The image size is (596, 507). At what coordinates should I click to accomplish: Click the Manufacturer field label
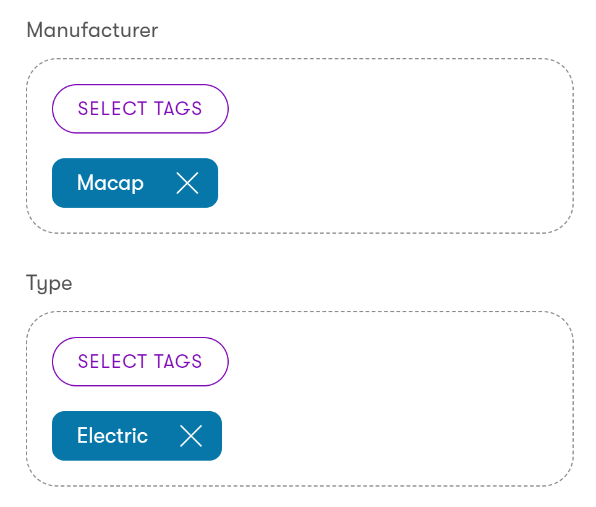pyautogui.click(x=92, y=30)
